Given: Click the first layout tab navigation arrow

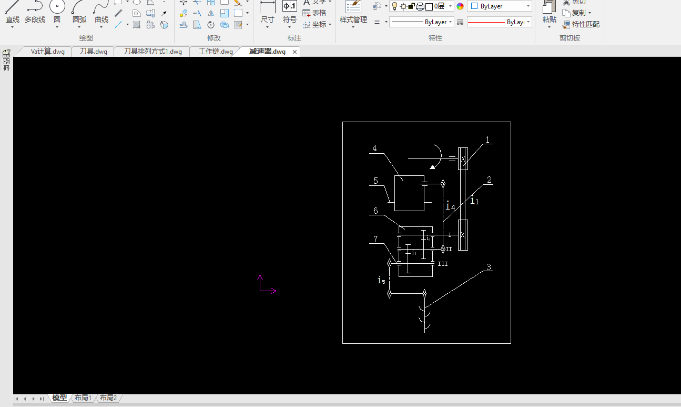Looking at the screenshot, I should coord(16,399).
